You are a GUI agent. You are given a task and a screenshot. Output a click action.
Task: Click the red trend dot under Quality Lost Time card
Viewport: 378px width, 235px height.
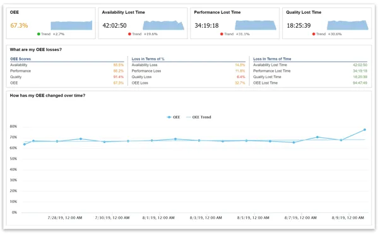[x=314, y=34]
